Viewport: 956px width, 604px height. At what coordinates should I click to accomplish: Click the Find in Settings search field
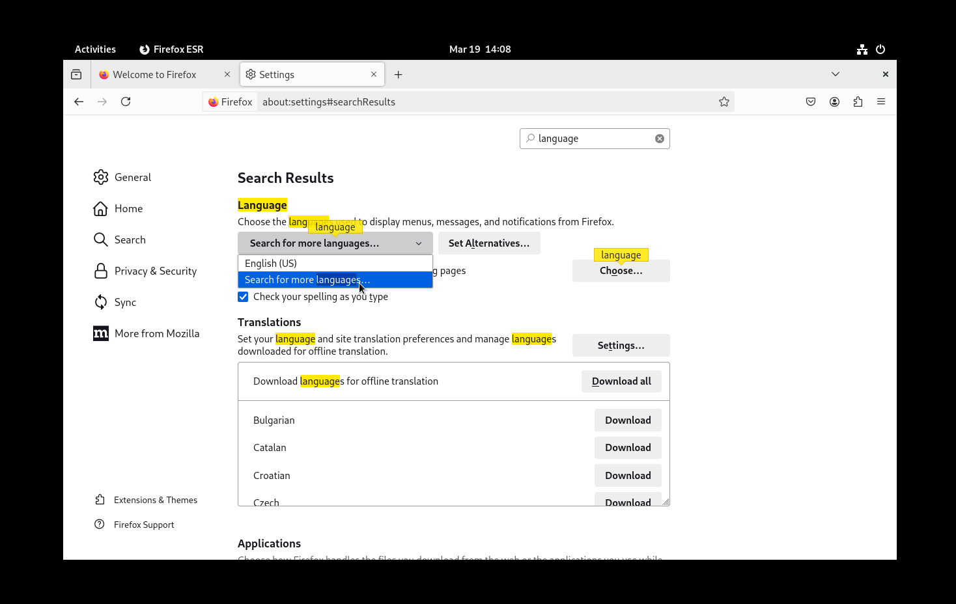coord(593,139)
